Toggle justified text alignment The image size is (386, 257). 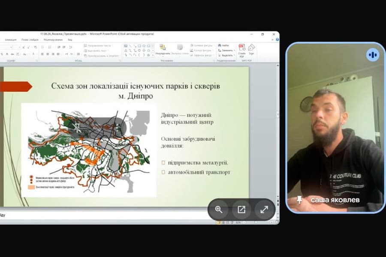point(58,54)
